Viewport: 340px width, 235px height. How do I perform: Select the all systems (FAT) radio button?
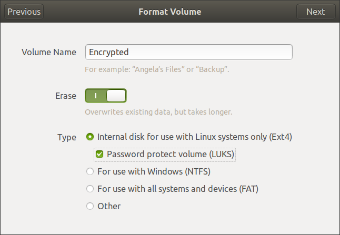[x=90, y=189]
